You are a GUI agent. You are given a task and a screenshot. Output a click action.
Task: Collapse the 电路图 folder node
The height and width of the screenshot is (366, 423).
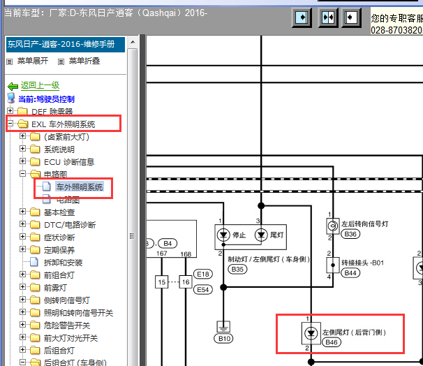[x=22, y=174]
